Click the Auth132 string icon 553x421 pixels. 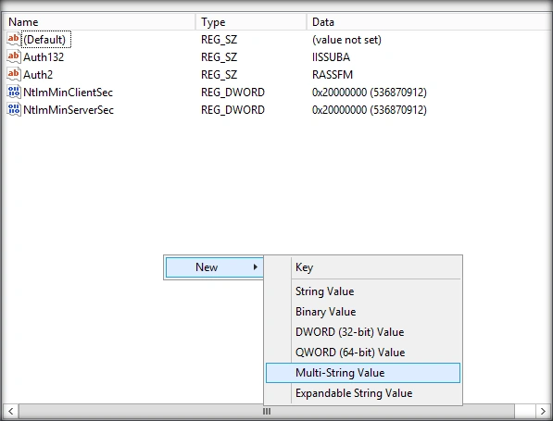tap(13, 56)
